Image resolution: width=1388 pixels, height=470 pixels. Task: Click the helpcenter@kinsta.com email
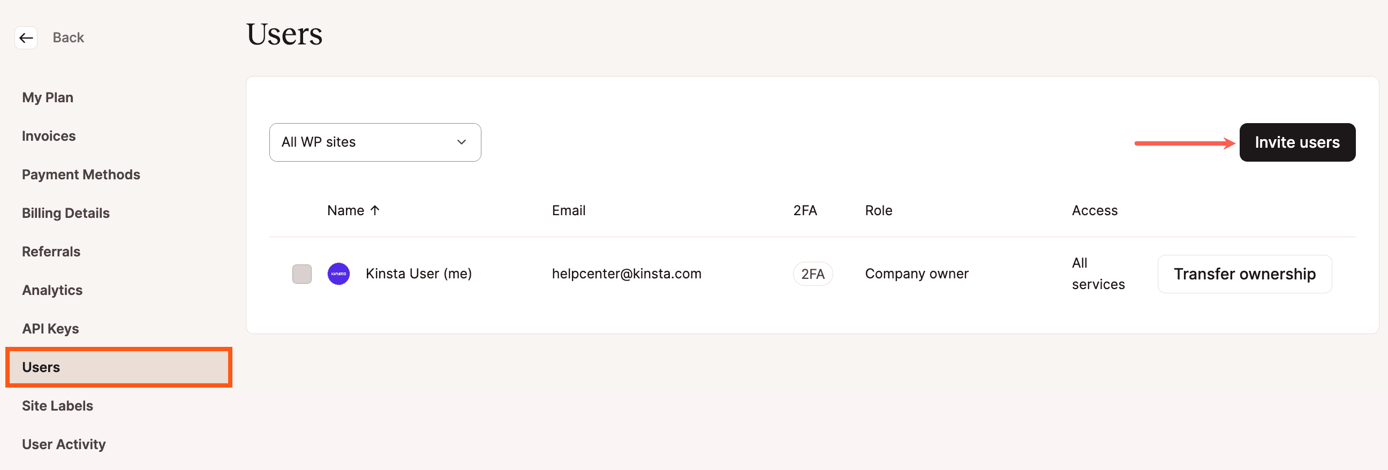tap(627, 274)
